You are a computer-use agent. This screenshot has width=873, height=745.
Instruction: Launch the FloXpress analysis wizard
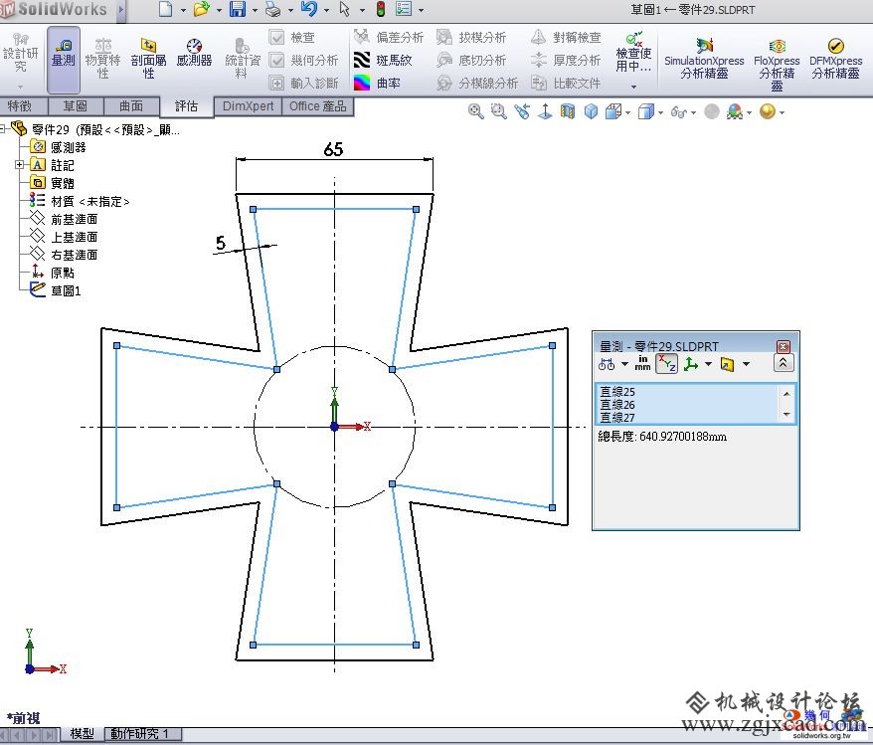(777, 65)
